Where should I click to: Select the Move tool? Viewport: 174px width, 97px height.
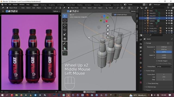pyautogui.click(x=65, y=25)
